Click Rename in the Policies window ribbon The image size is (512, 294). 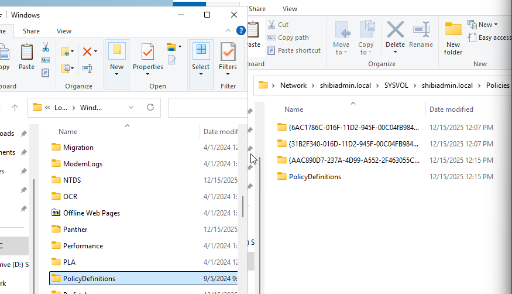pos(421,35)
